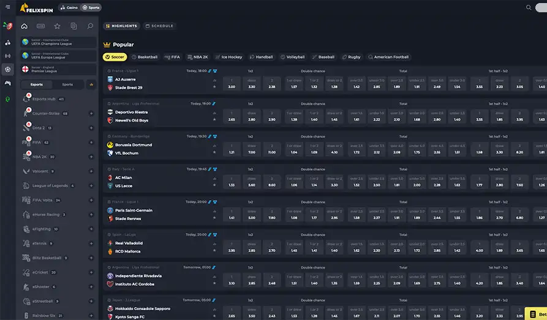
Task: Bet on Borussia Dortmund win at 1.21
Action: 232,149
